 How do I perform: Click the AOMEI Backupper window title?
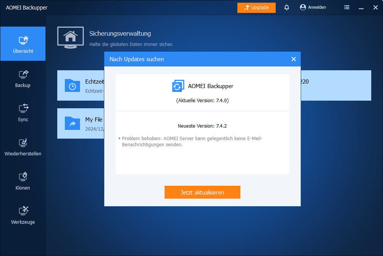click(x=27, y=8)
